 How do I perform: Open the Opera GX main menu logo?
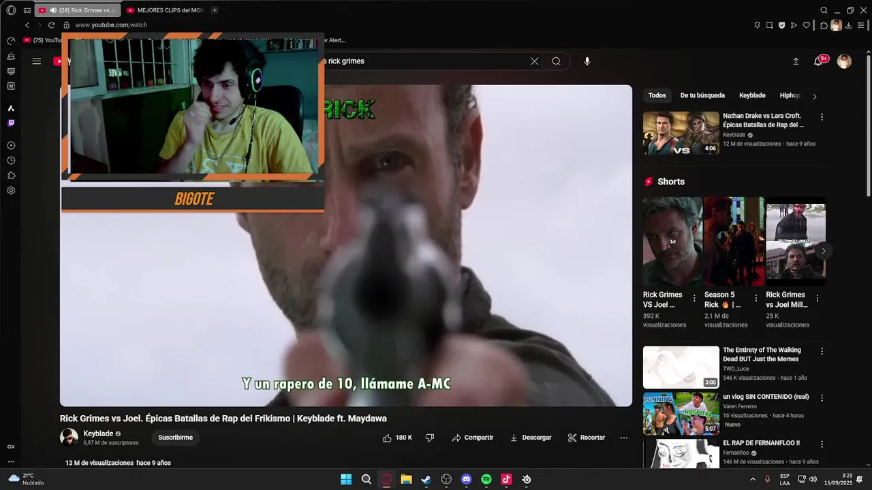coord(11,10)
